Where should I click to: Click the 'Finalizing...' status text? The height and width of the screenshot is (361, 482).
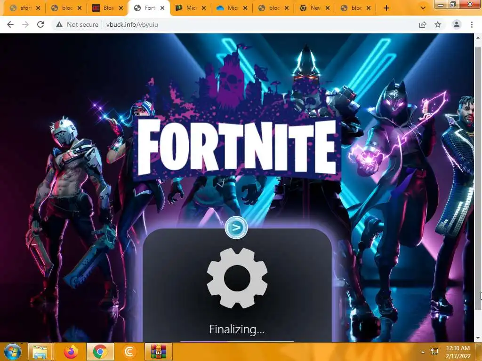[x=237, y=330]
